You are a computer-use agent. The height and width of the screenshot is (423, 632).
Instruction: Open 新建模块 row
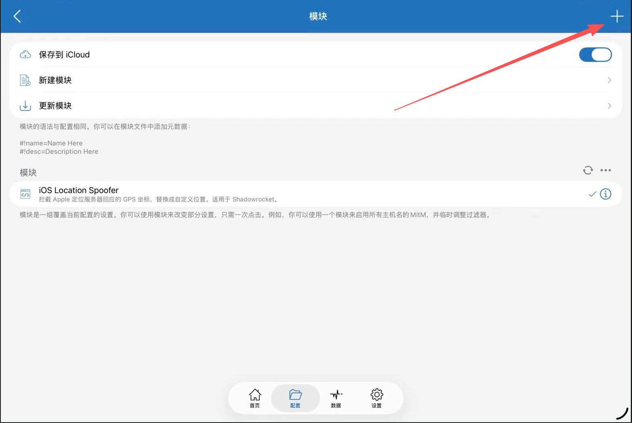[x=316, y=80]
